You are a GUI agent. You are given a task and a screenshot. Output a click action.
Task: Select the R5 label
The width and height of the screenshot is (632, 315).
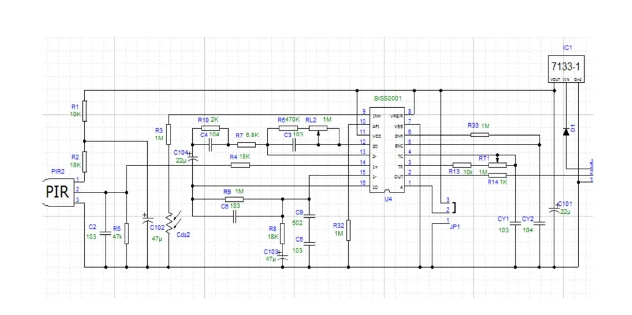[117, 228]
